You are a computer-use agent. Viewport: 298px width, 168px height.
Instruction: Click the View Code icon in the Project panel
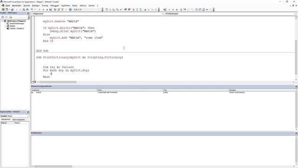pyautogui.click(x=2, y=17)
